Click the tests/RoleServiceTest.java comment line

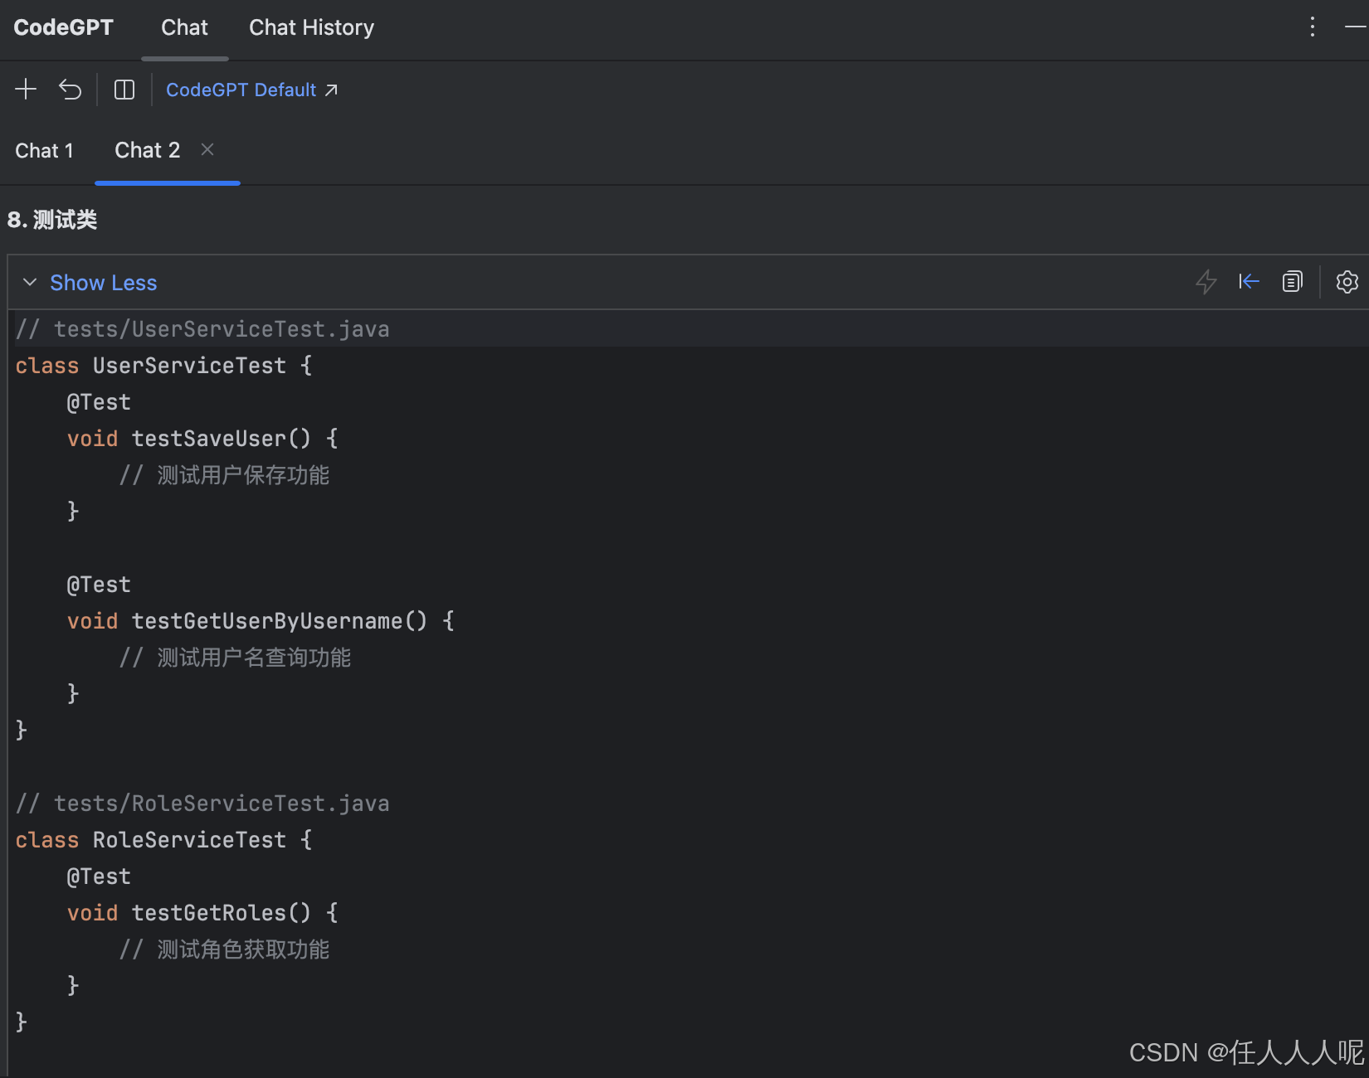202,804
